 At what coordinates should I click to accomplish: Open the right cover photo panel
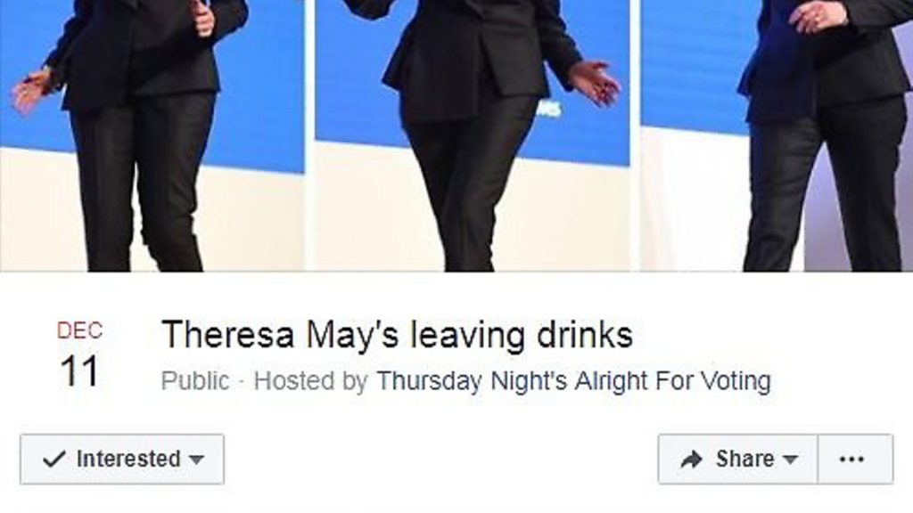tap(777, 135)
